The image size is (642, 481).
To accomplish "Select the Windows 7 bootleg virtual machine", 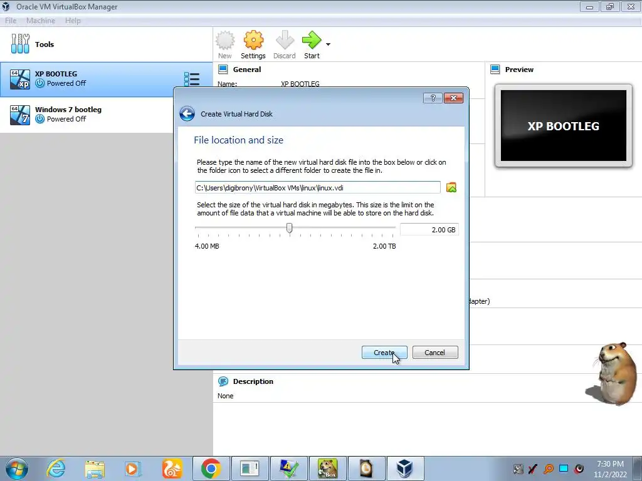I will click(x=86, y=115).
